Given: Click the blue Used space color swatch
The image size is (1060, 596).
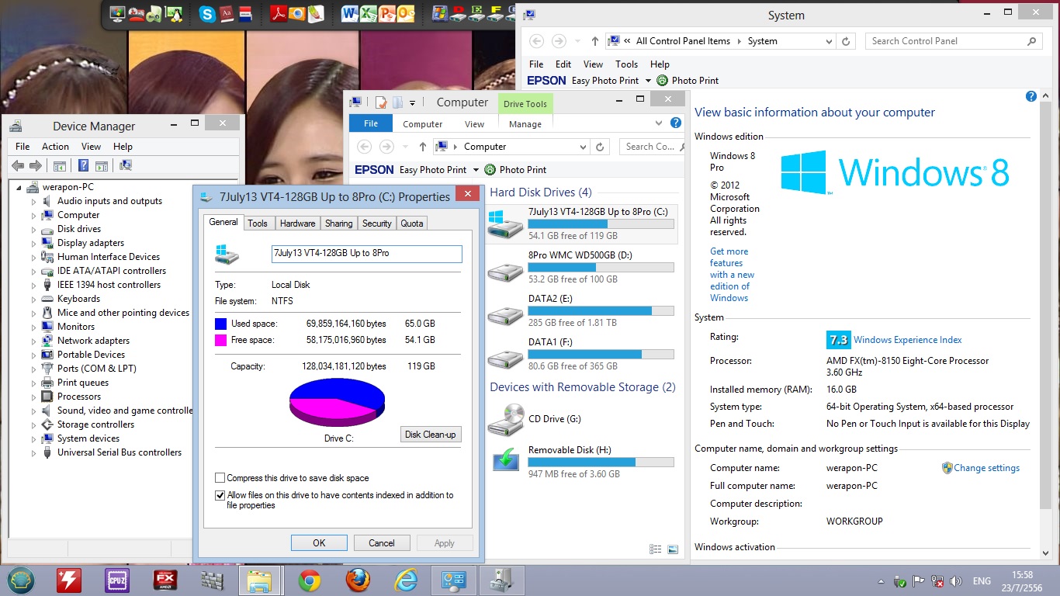Looking at the screenshot, I should tap(221, 324).
